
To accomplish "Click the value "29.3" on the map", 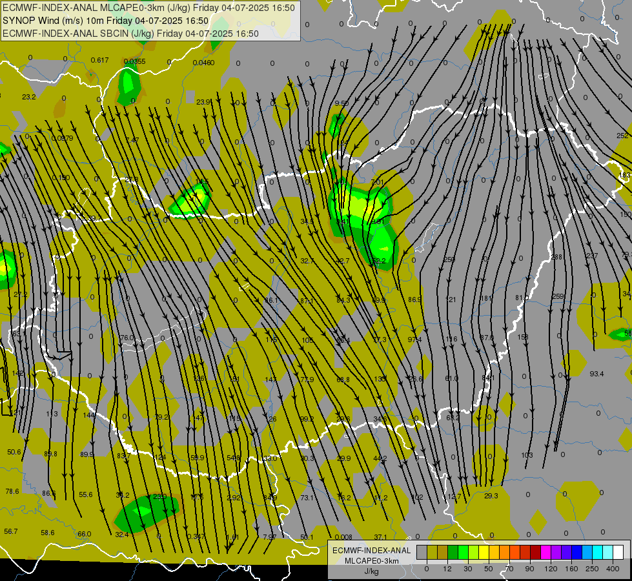I will click(491, 496).
